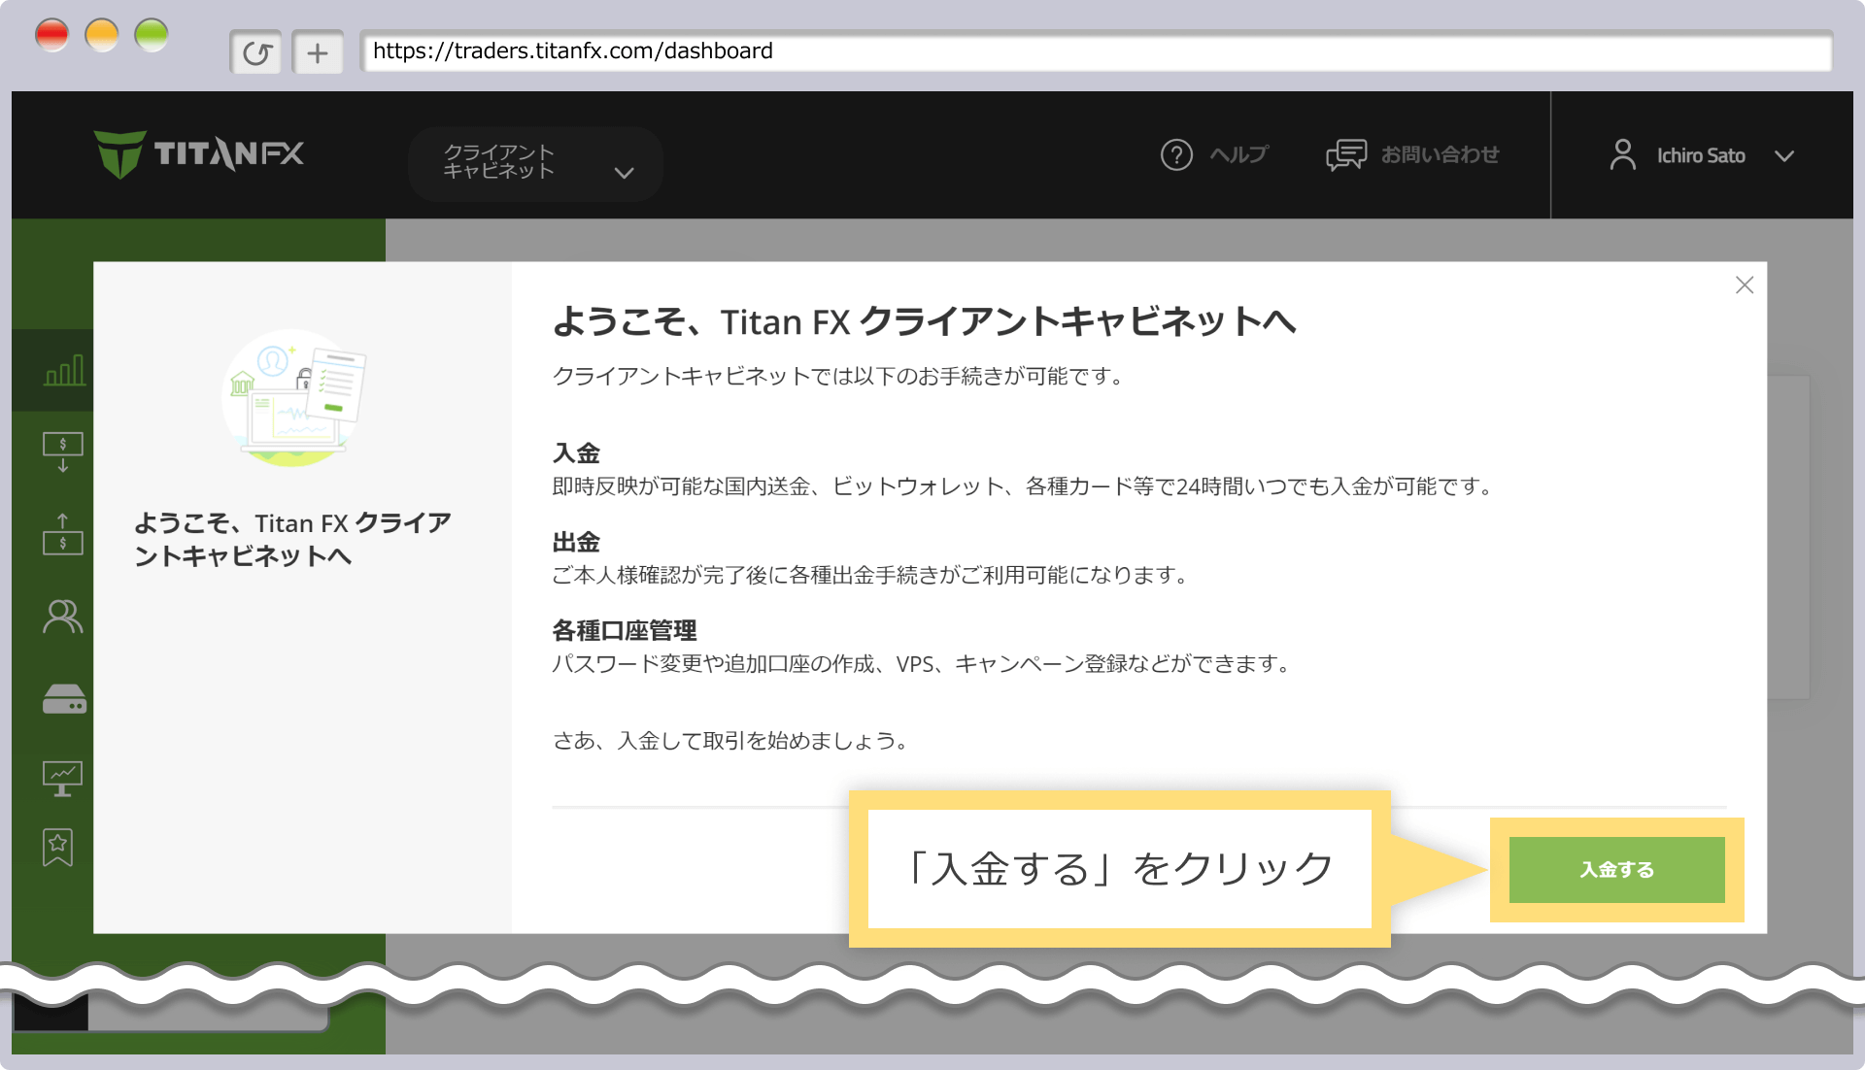Open the お問い合わせ contact link
Image resolution: width=1865 pixels, height=1070 pixels.
pos(1440,154)
